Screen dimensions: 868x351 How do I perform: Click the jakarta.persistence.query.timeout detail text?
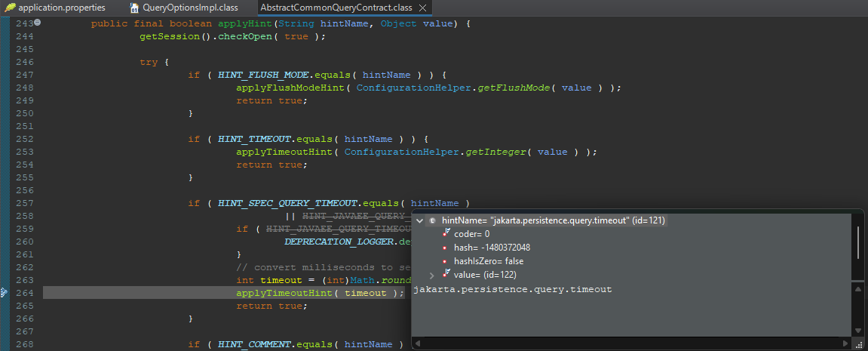click(513, 289)
